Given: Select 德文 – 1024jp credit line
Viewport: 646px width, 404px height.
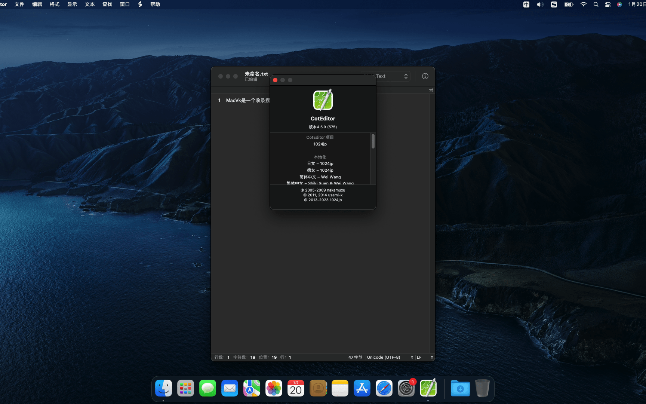Looking at the screenshot, I should (320, 170).
